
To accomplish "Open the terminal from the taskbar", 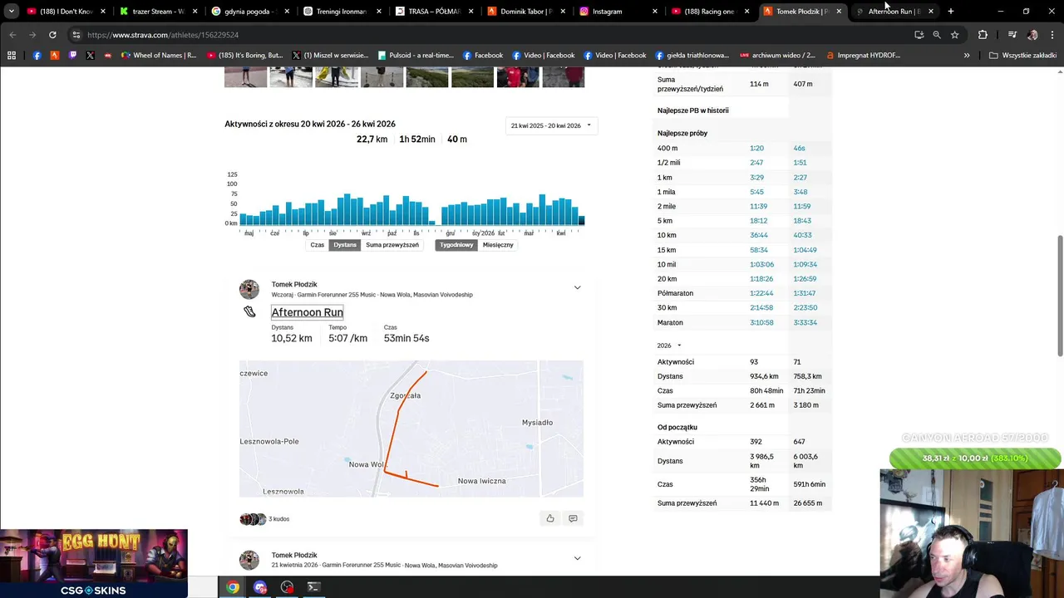I will click(313, 587).
